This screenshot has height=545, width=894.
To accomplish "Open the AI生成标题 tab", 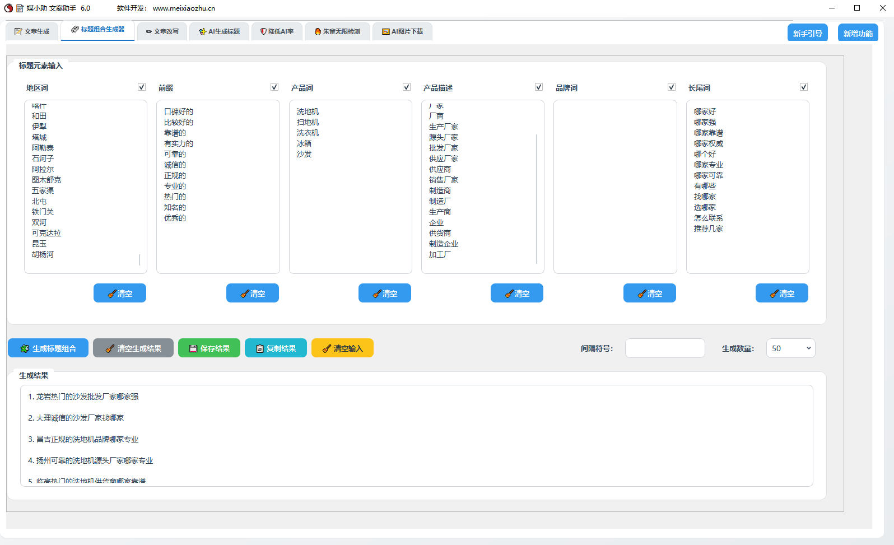I will 219,31.
